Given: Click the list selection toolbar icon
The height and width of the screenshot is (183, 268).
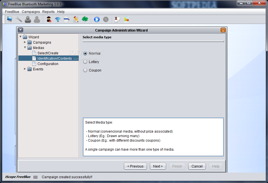Looking at the screenshot, I should tap(67, 19).
